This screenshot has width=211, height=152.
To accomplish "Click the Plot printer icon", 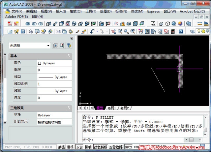I will click(31, 32).
